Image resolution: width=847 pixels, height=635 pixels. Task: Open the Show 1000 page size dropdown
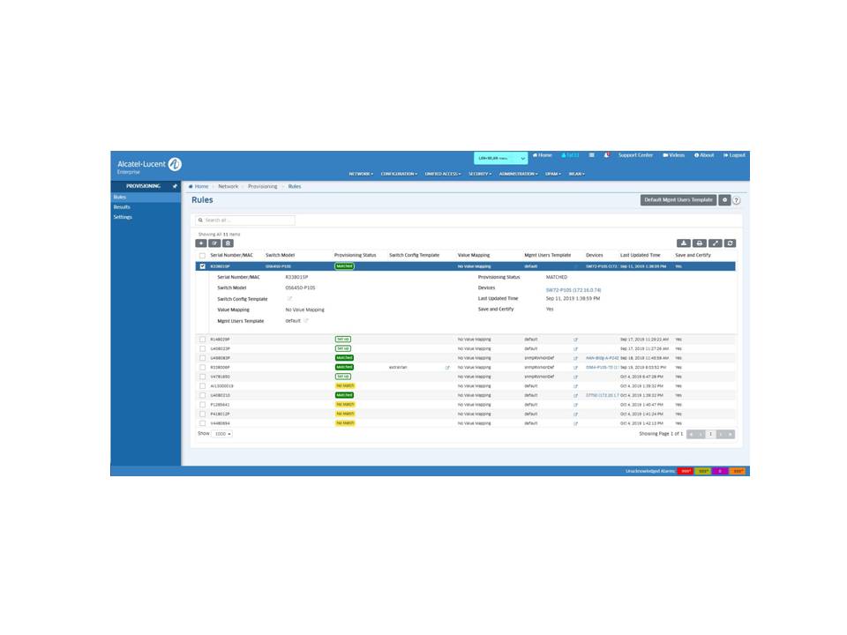point(221,434)
